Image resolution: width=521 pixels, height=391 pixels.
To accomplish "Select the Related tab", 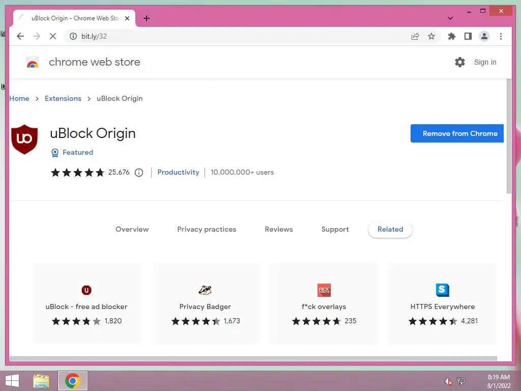I will pos(390,230).
